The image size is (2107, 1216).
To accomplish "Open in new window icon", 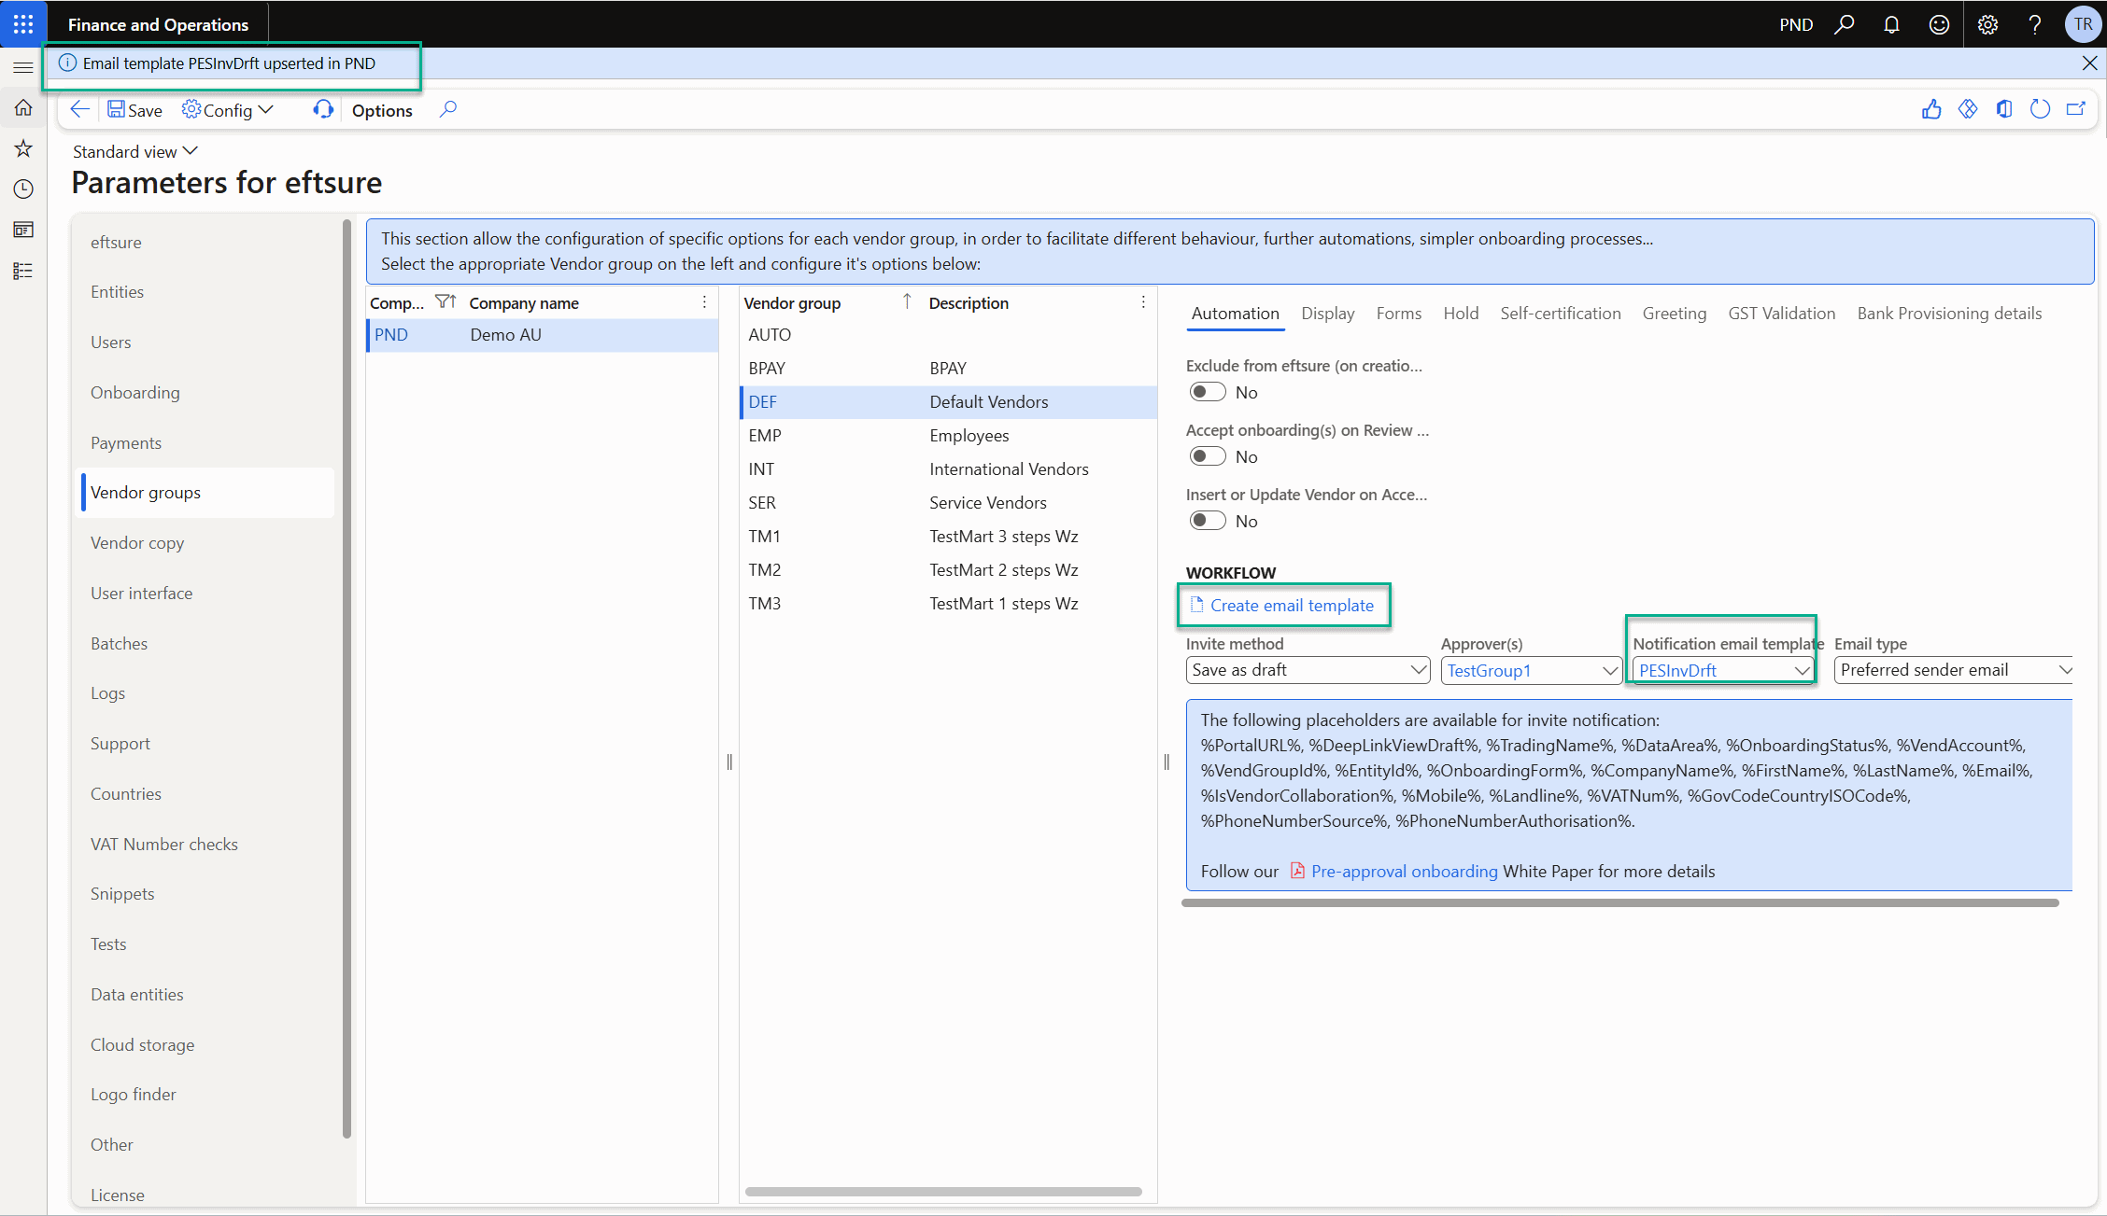I will coord(2076,110).
